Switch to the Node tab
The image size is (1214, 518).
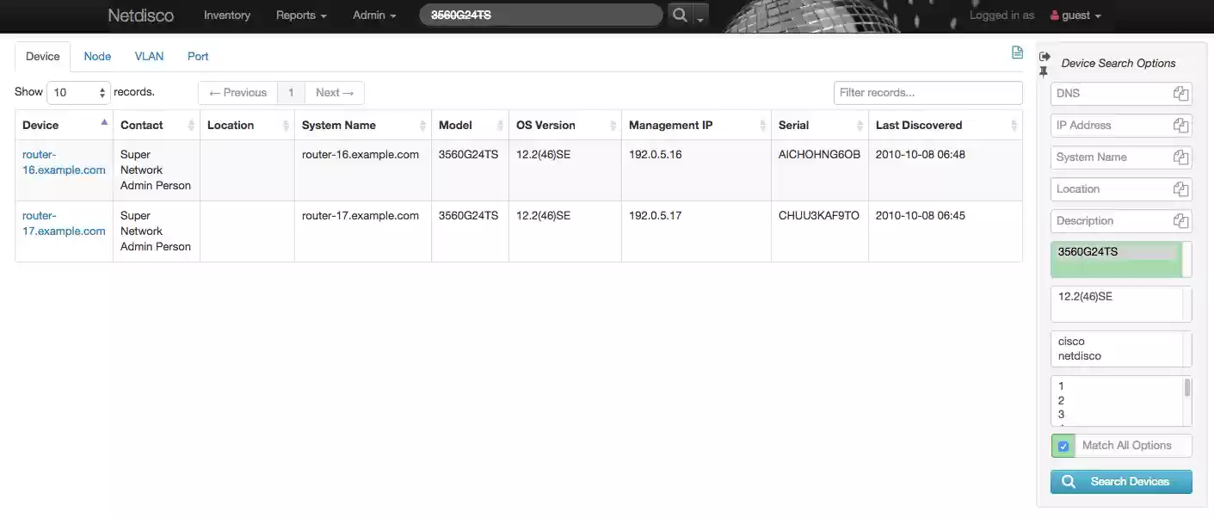pyautogui.click(x=96, y=56)
